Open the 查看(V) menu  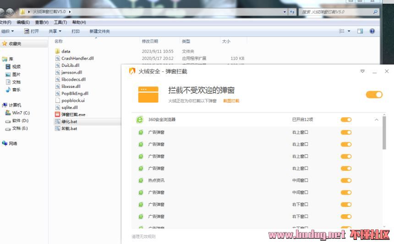(42, 22)
